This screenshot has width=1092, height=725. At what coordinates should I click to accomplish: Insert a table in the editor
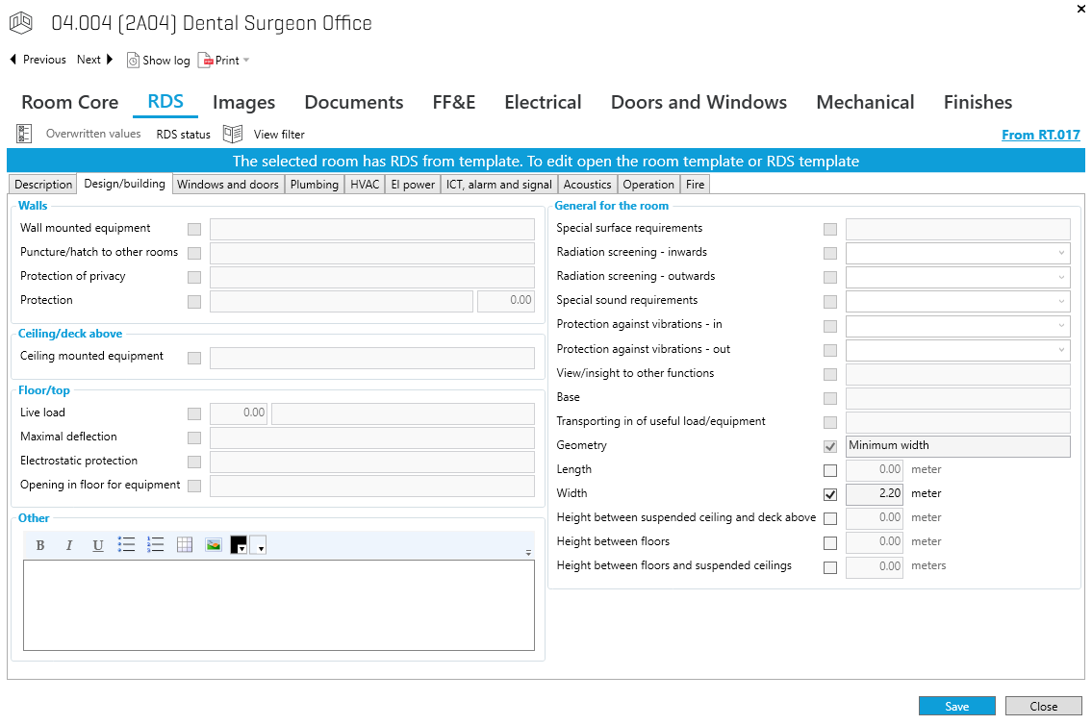(x=185, y=545)
